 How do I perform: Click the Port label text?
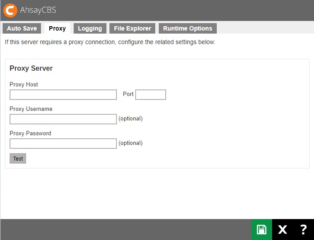(128, 94)
